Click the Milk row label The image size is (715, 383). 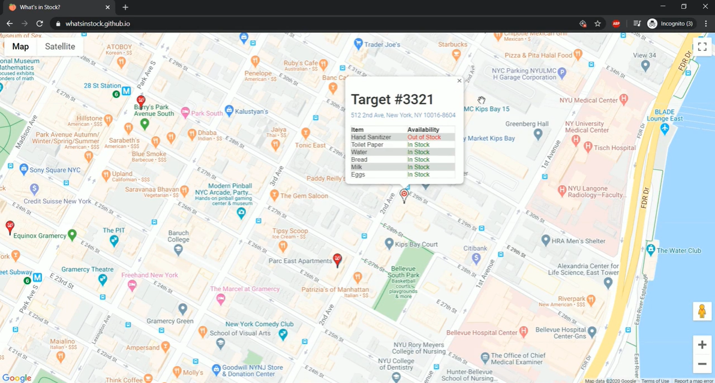tap(356, 167)
